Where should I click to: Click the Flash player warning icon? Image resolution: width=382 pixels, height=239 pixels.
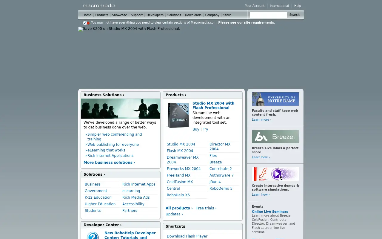[86, 23]
